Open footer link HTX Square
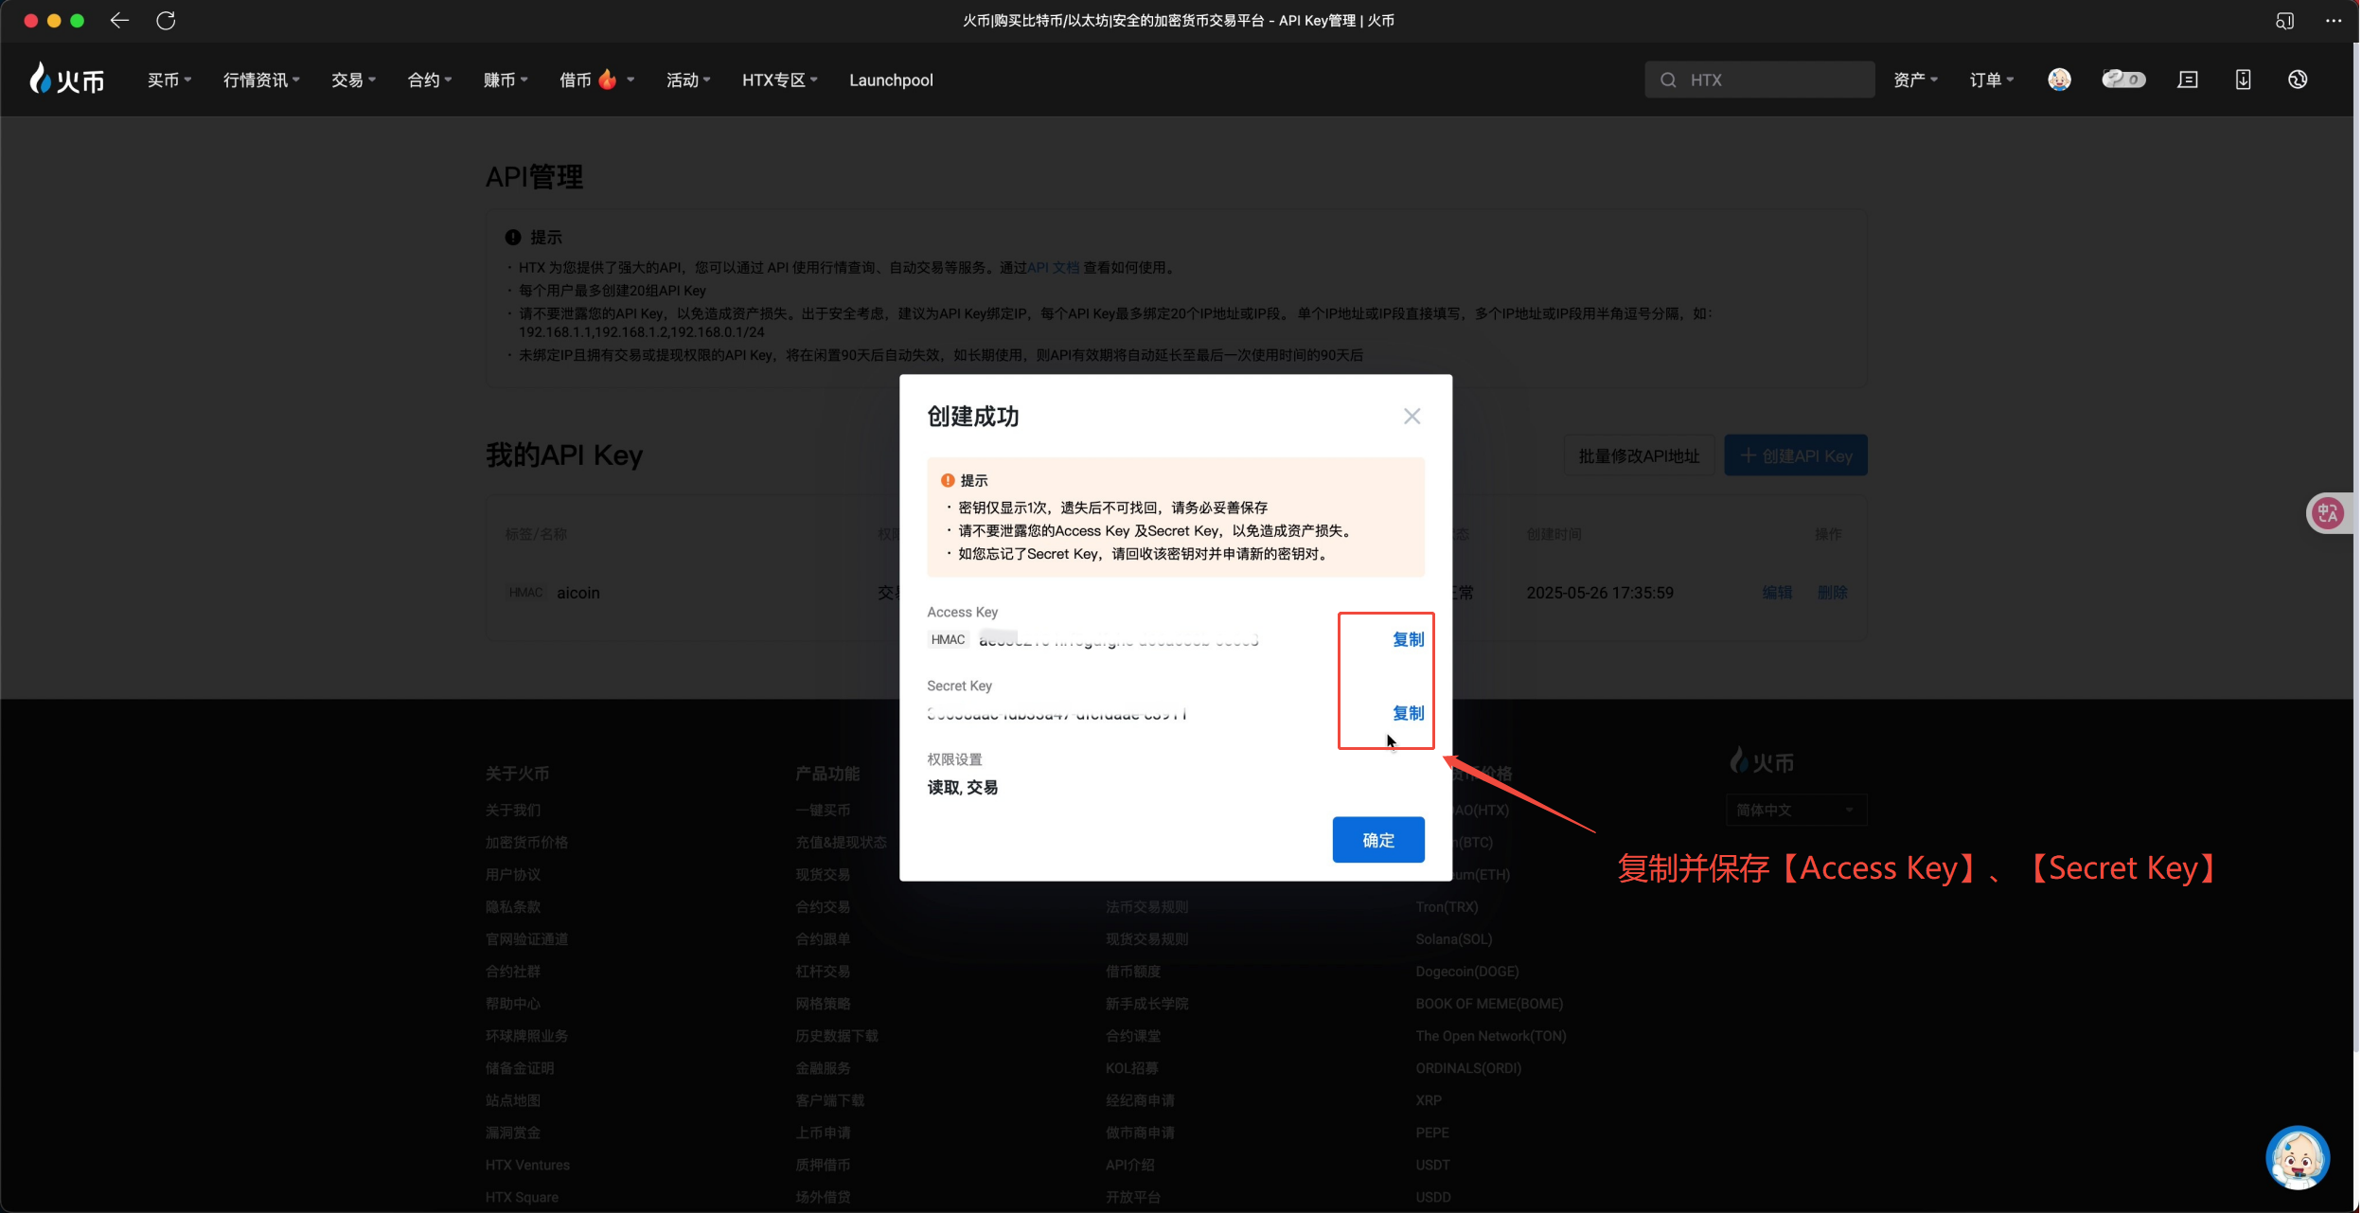The height and width of the screenshot is (1213, 2362). pos(522,1198)
